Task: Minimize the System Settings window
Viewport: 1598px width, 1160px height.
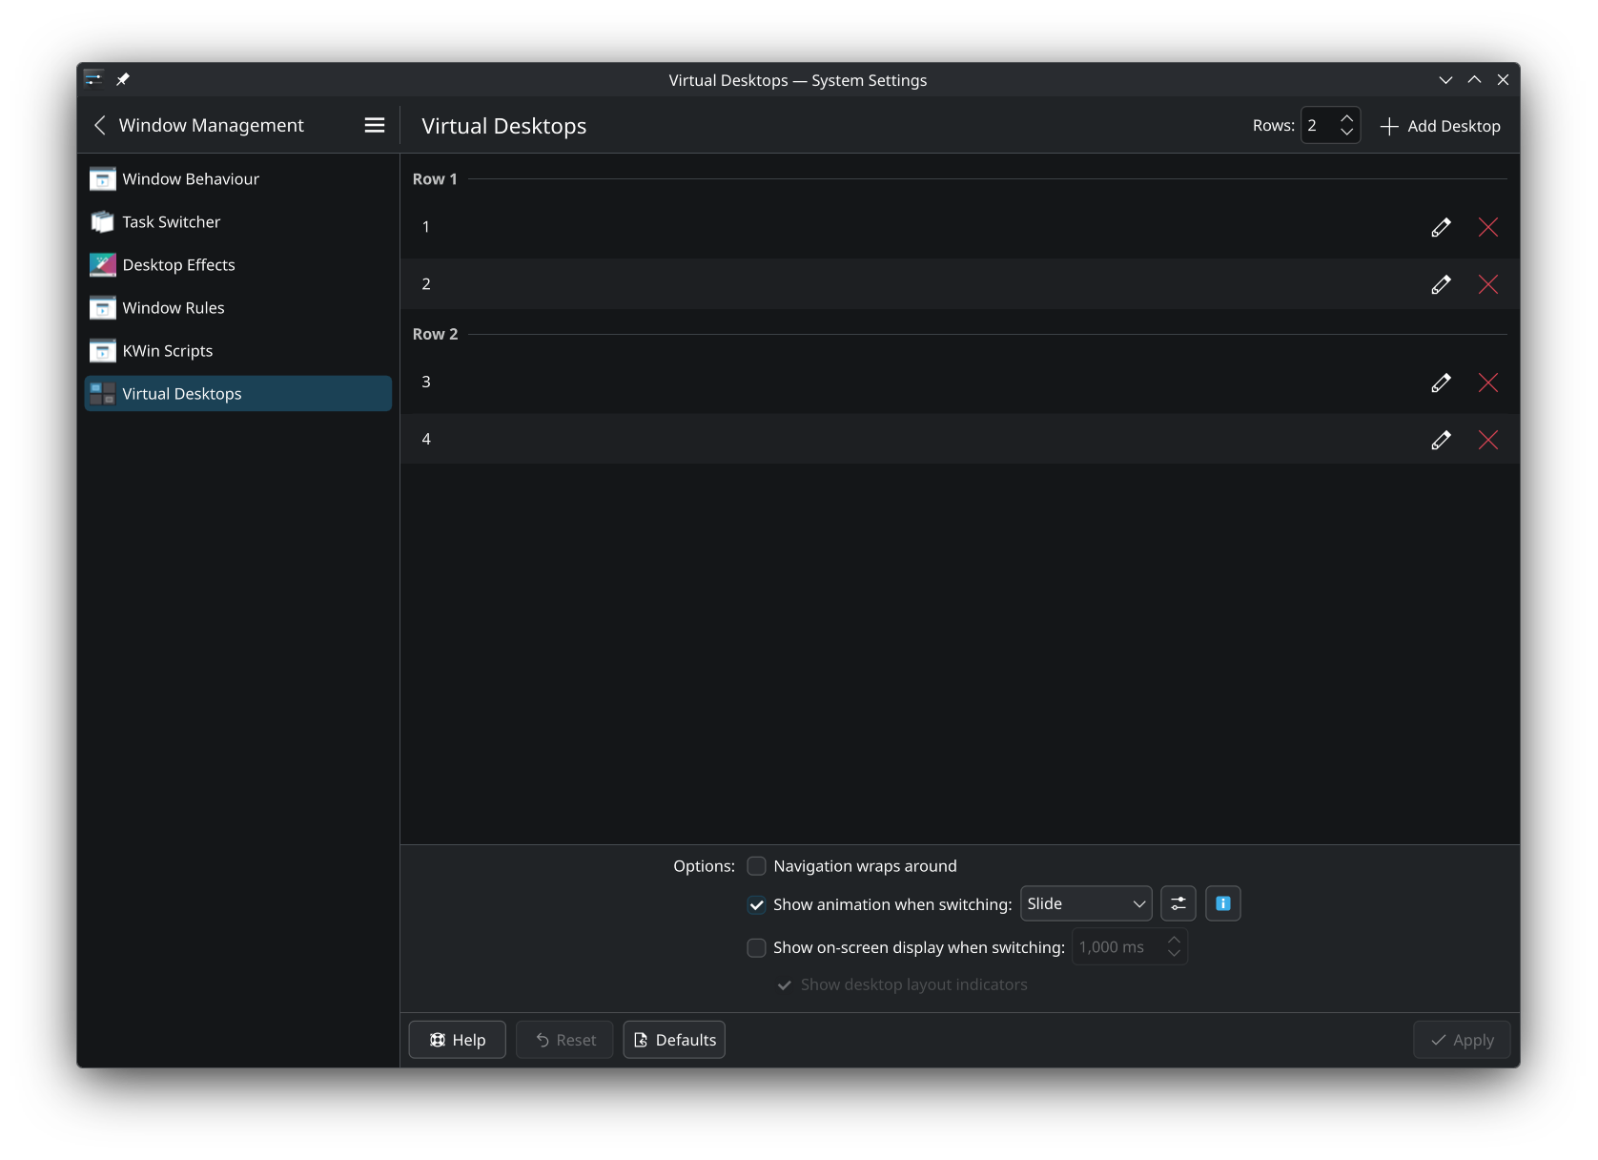Action: 1445,80
